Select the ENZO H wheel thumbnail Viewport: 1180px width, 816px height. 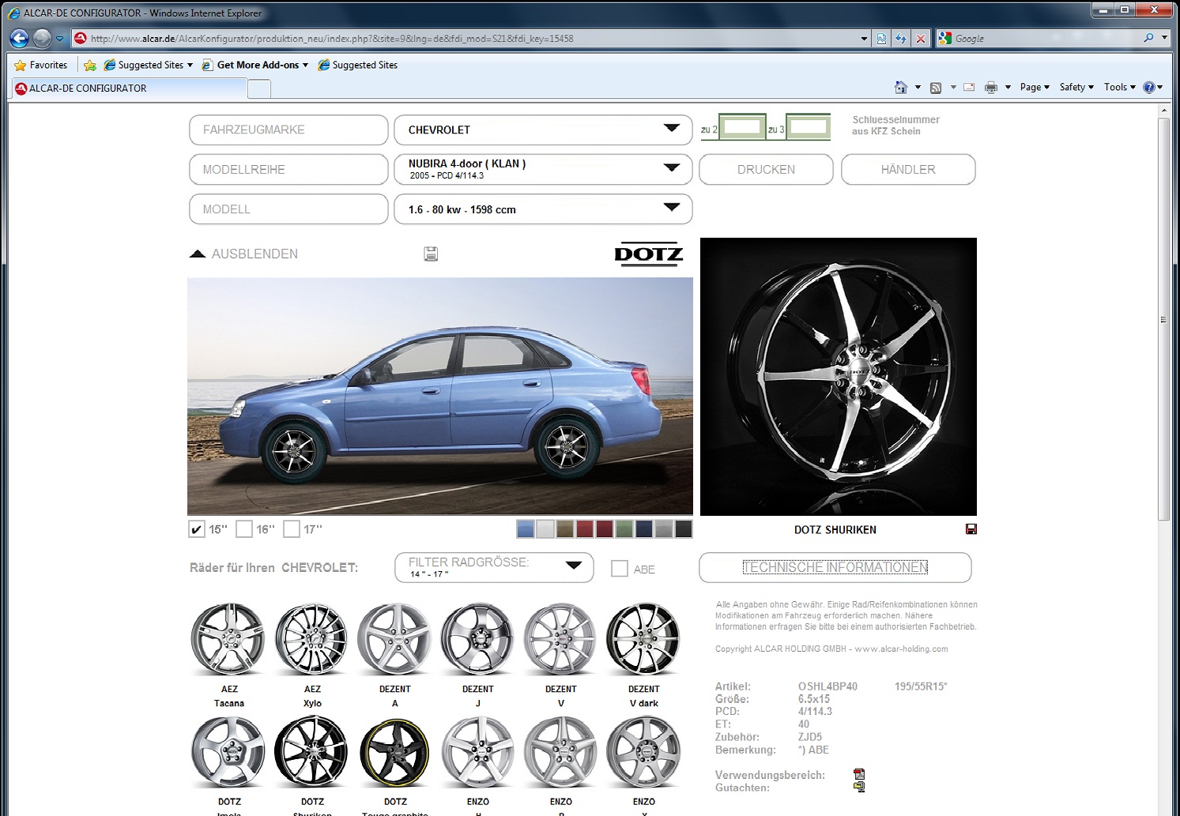point(478,753)
